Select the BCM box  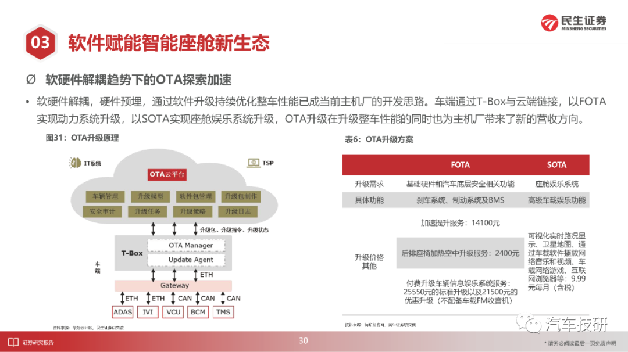click(x=198, y=312)
